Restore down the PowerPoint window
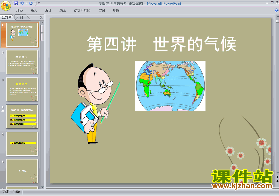The width and height of the screenshot is (279, 196). pyautogui.click(x=272, y=2)
